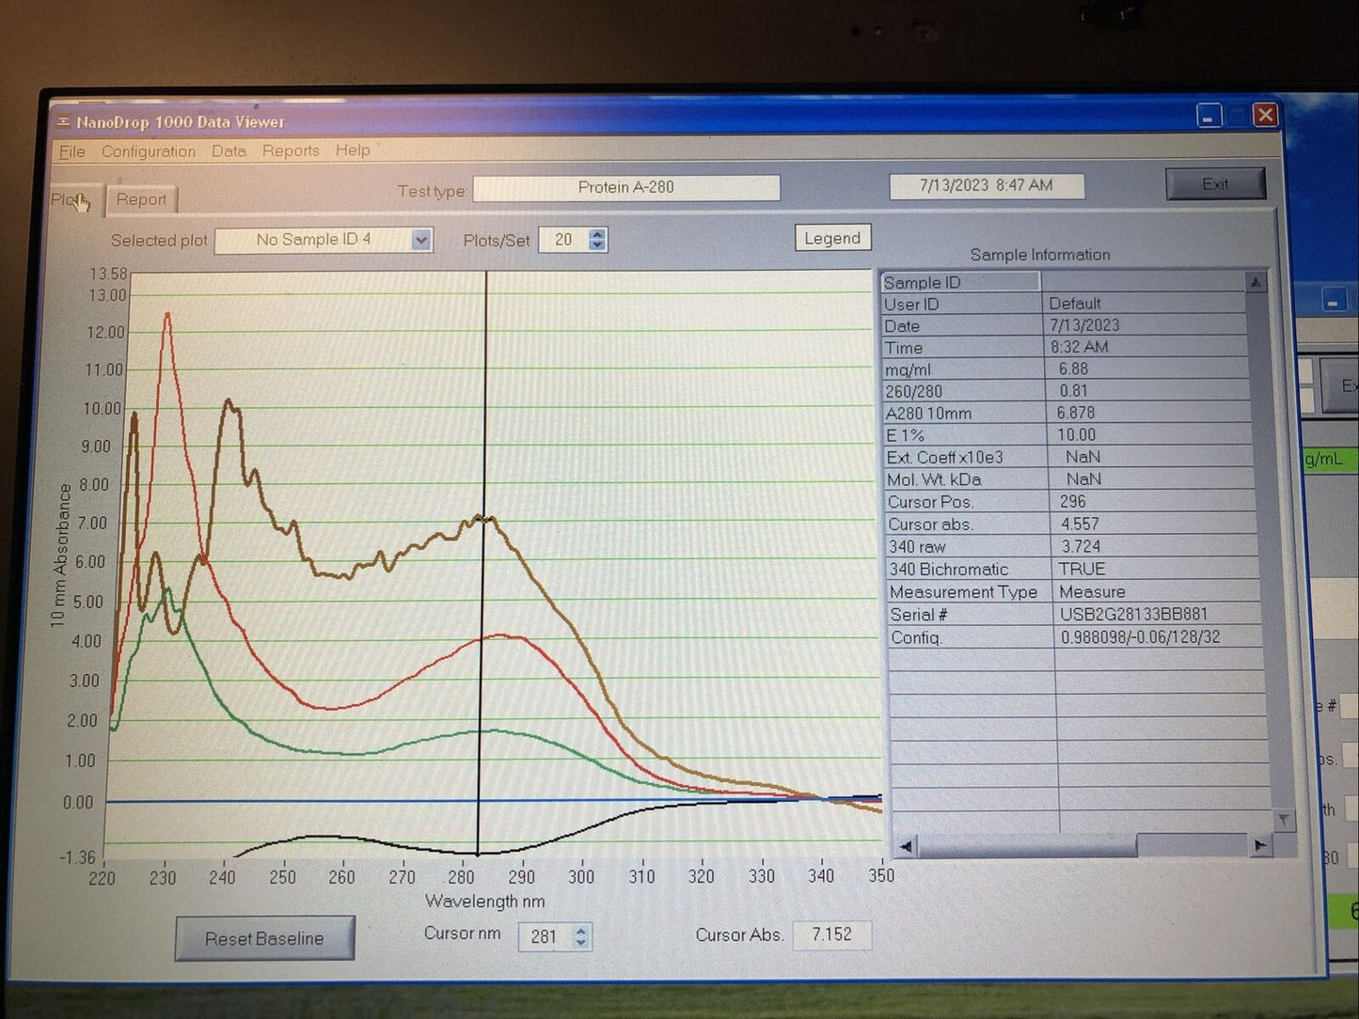Click the Cursor abs. value 4.557

[x=1080, y=525]
